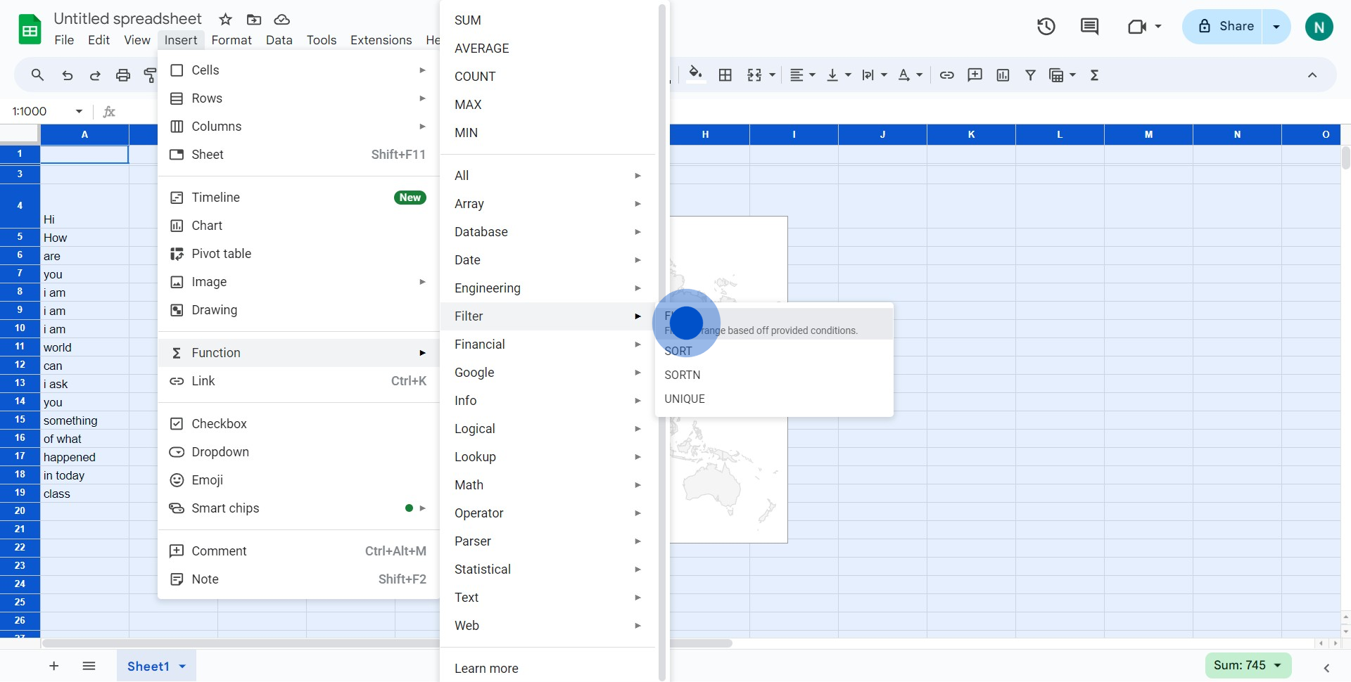Open the Name box dropdown arrow
This screenshot has height=682, width=1351.
click(x=79, y=111)
